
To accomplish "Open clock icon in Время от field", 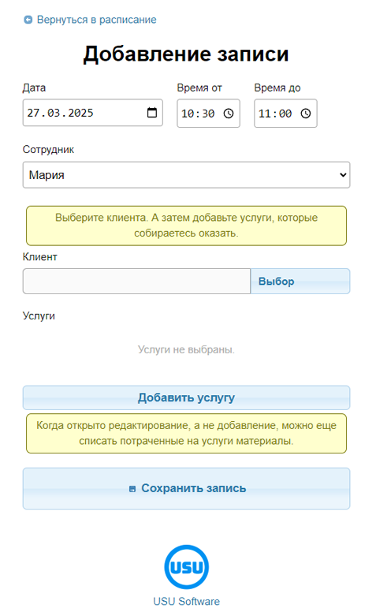I will click(x=228, y=114).
